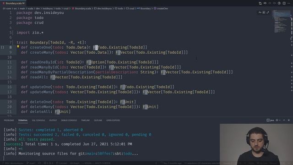Click the 'Boundary.scala' file breadcrumb
This screenshot has height=165, width=293.
[x=81, y=8]
